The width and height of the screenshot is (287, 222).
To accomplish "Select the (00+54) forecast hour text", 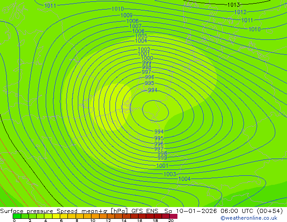I will pos(270,211).
